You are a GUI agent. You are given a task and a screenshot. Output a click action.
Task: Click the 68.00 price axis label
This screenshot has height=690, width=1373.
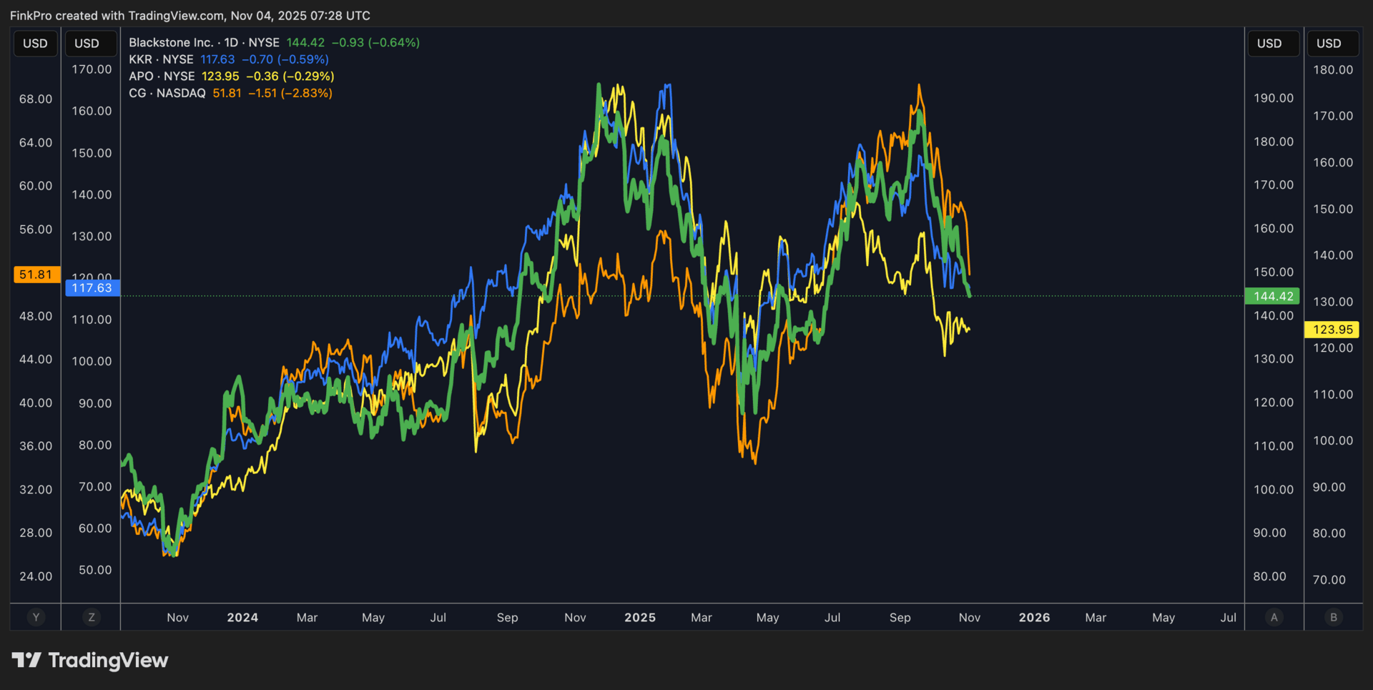coord(36,99)
